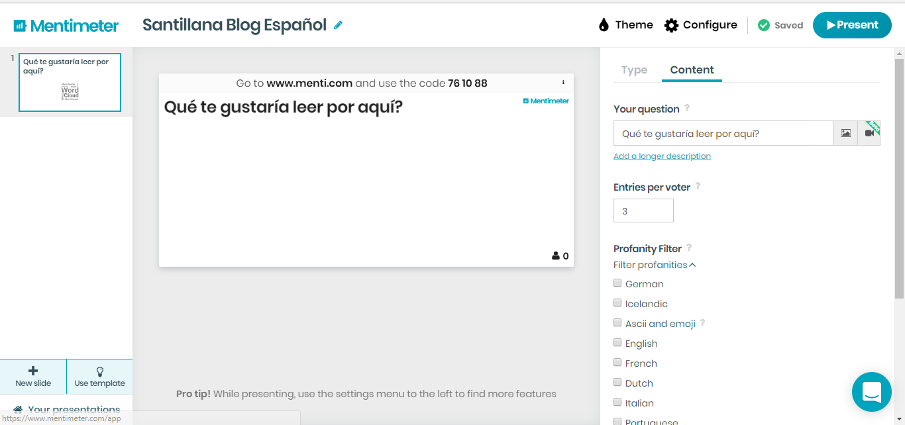905x425 pixels.
Task: Click the info icon on slide preview
Action: click(x=563, y=83)
